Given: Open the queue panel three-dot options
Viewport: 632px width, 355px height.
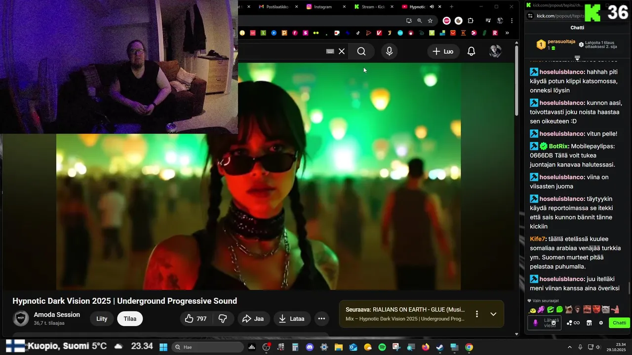Looking at the screenshot, I should (x=476, y=314).
